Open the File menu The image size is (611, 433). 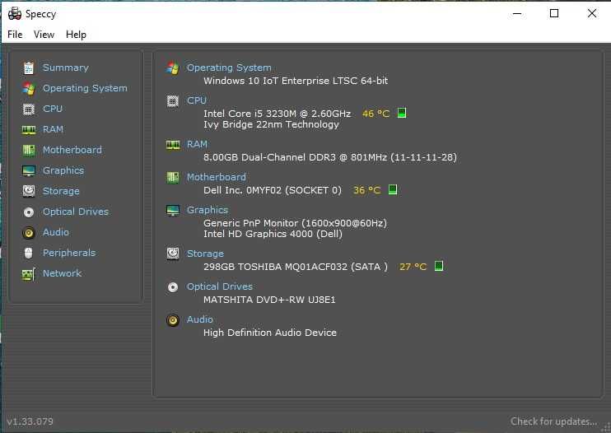click(15, 35)
